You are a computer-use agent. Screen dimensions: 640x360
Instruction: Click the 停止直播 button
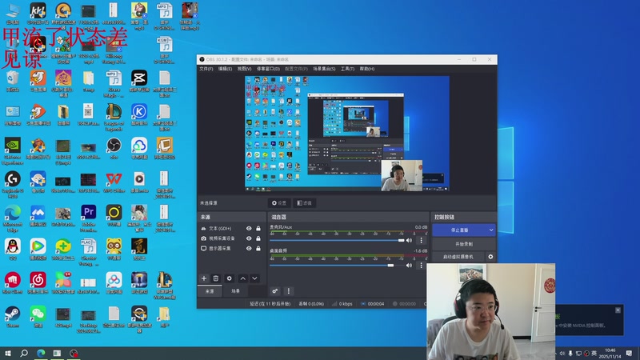click(x=459, y=230)
